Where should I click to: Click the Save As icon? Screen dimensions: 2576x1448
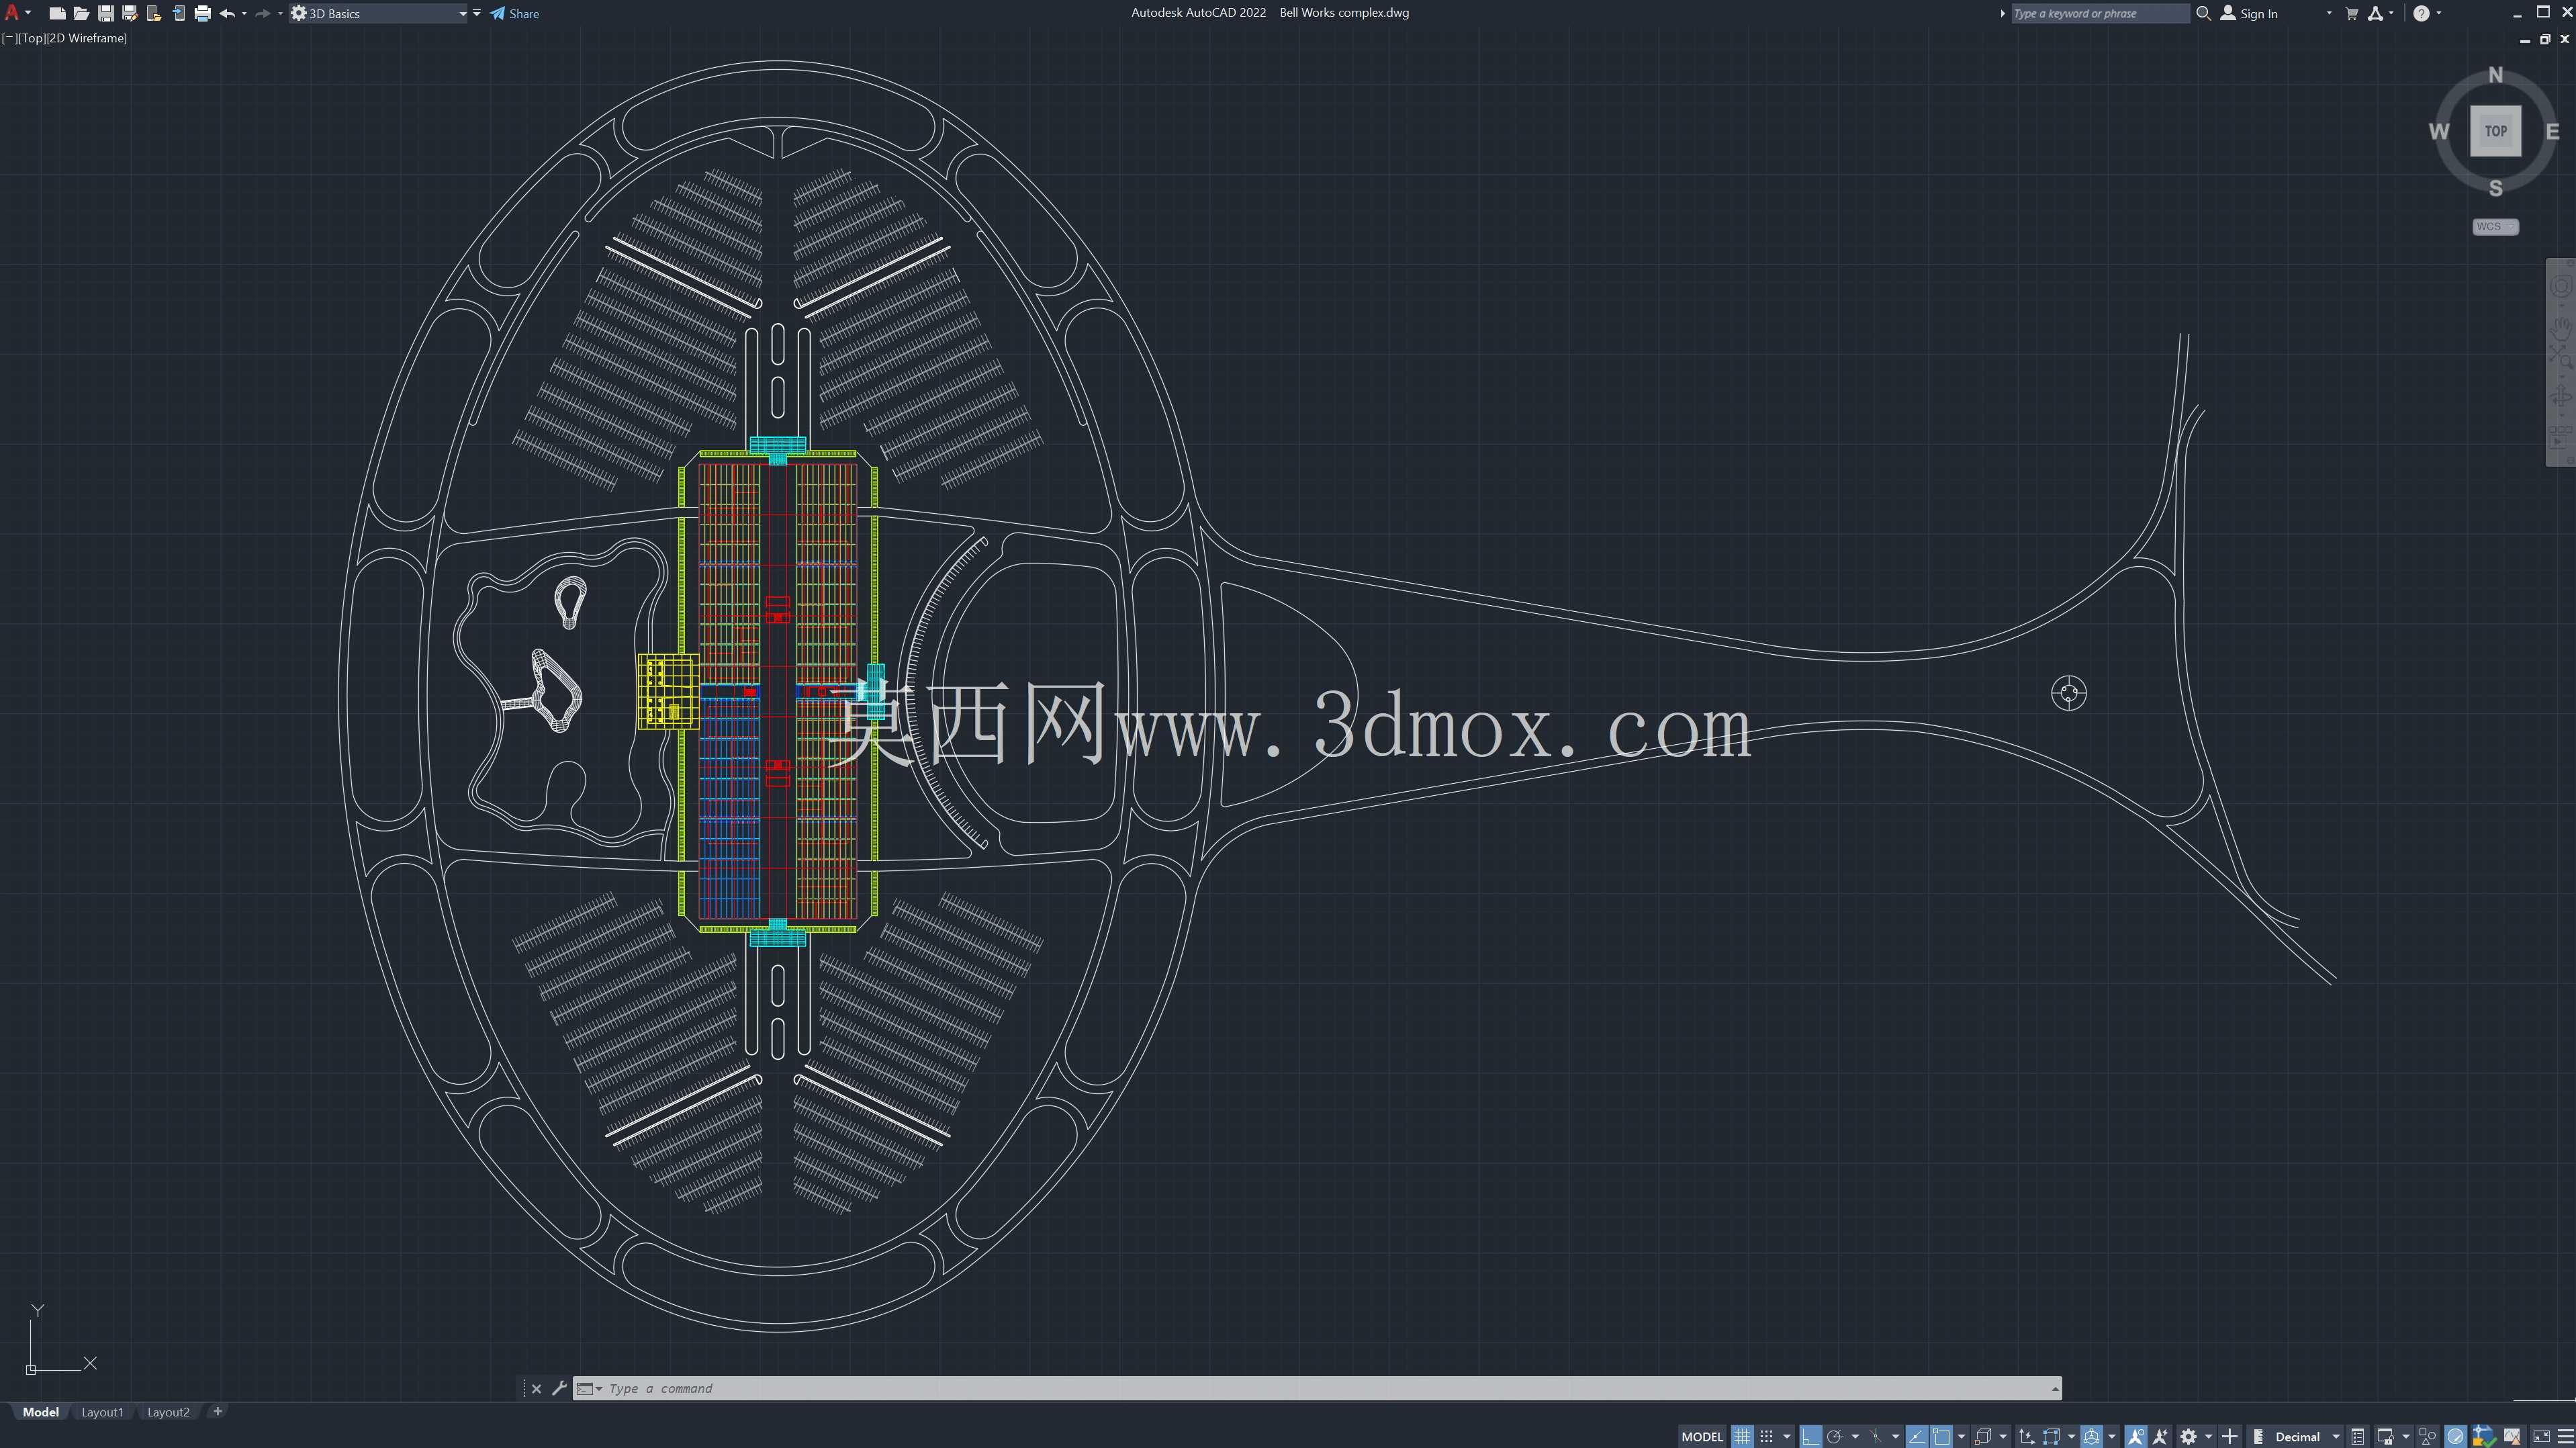[x=129, y=13]
